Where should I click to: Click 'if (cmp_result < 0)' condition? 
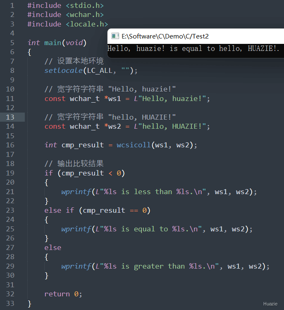click(x=84, y=173)
